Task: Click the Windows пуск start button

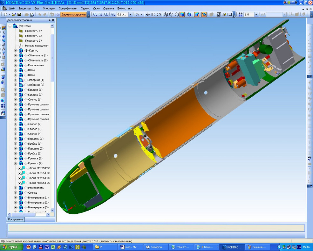Action: 12,247
